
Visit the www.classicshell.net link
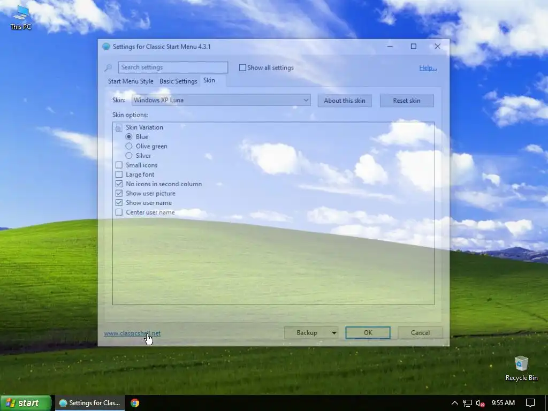(132, 333)
